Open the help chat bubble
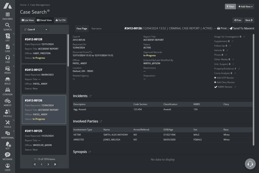 [x=250, y=164]
